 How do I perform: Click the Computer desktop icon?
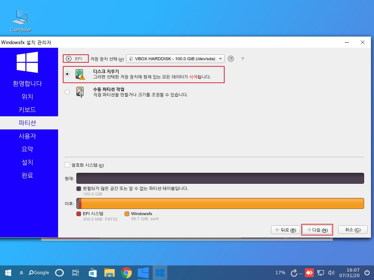(20, 21)
